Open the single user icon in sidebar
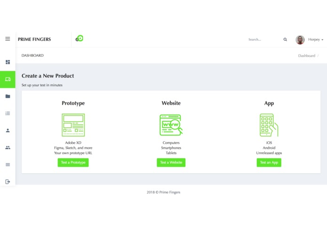327x232 pixels. point(8,131)
